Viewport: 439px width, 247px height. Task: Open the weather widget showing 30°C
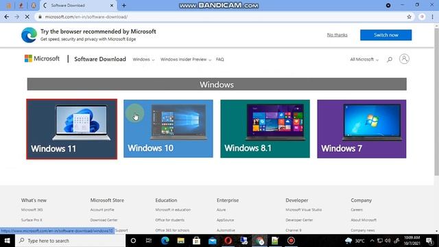pyautogui.click(x=355, y=241)
